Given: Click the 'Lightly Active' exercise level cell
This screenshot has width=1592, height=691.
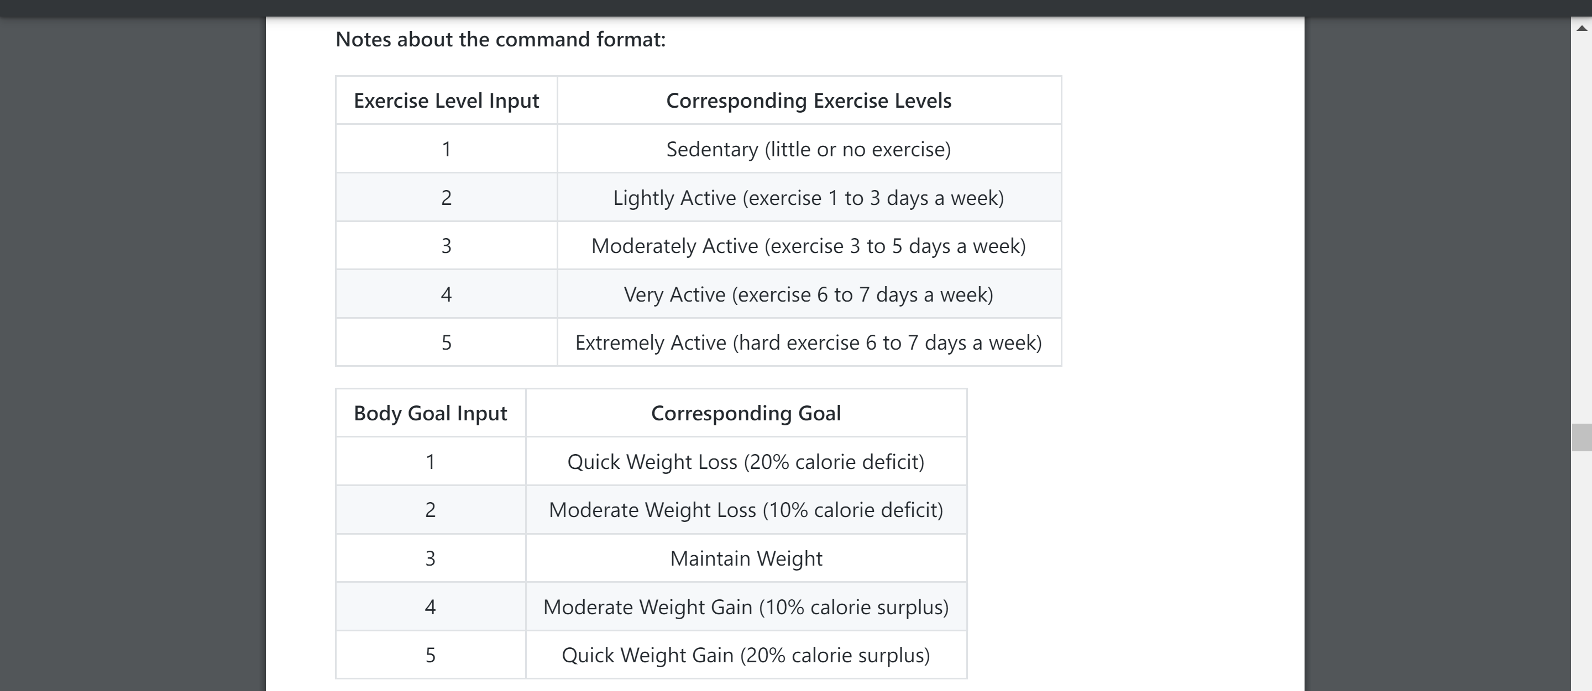Looking at the screenshot, I should pos(809,198).
